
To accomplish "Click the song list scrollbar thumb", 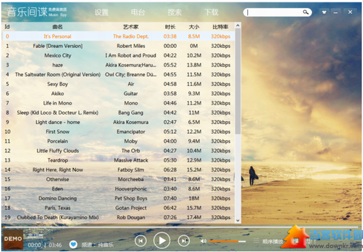I will click(238, 81).
